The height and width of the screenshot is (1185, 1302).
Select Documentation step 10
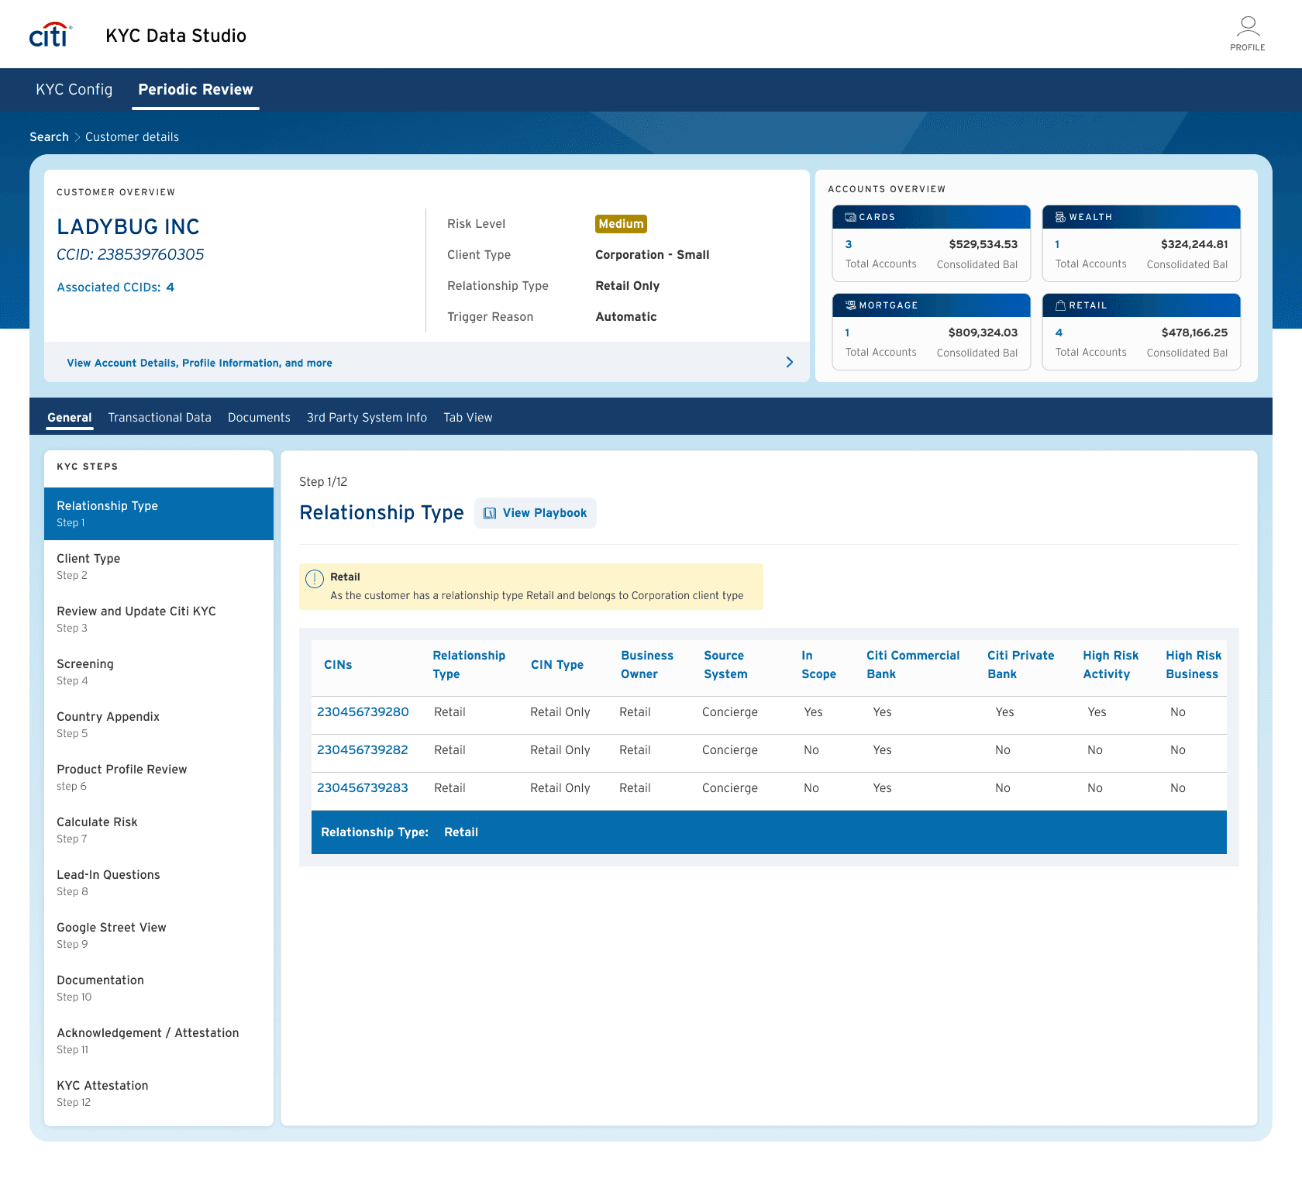pyautogui.click(x=159, y=988)
